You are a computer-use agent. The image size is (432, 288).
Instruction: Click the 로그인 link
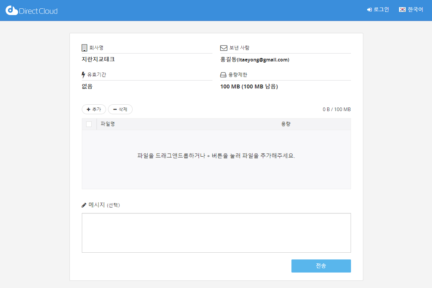pos(381,10)
